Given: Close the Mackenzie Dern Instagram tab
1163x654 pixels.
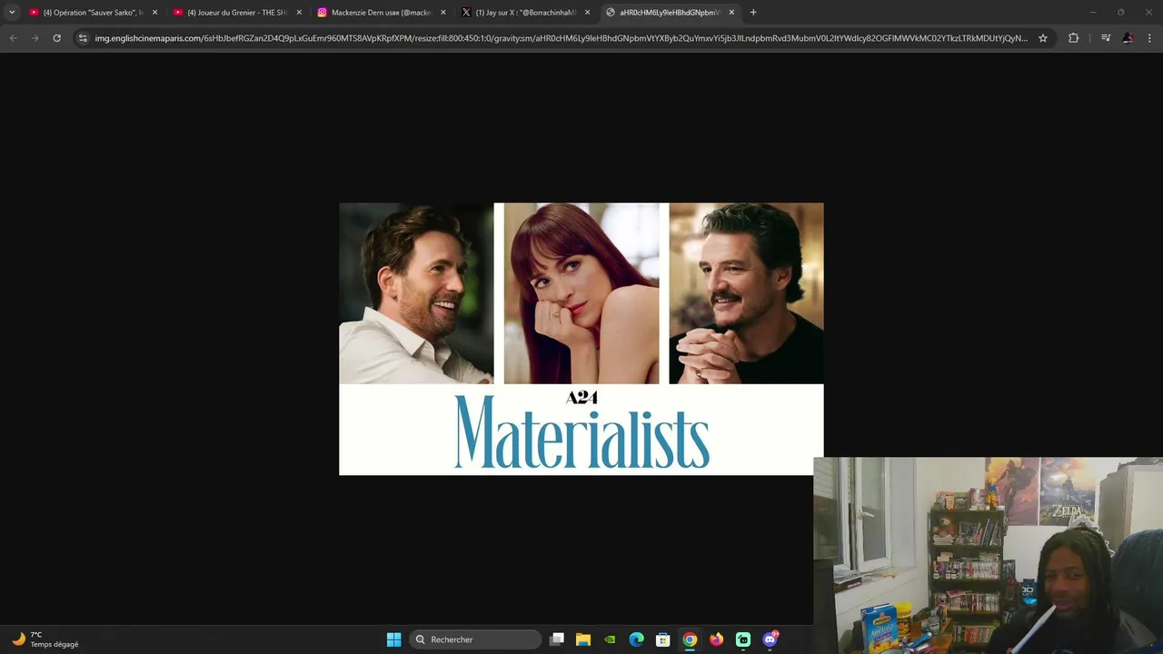Looking at the screenshot, I should click(x=443, y=13).
